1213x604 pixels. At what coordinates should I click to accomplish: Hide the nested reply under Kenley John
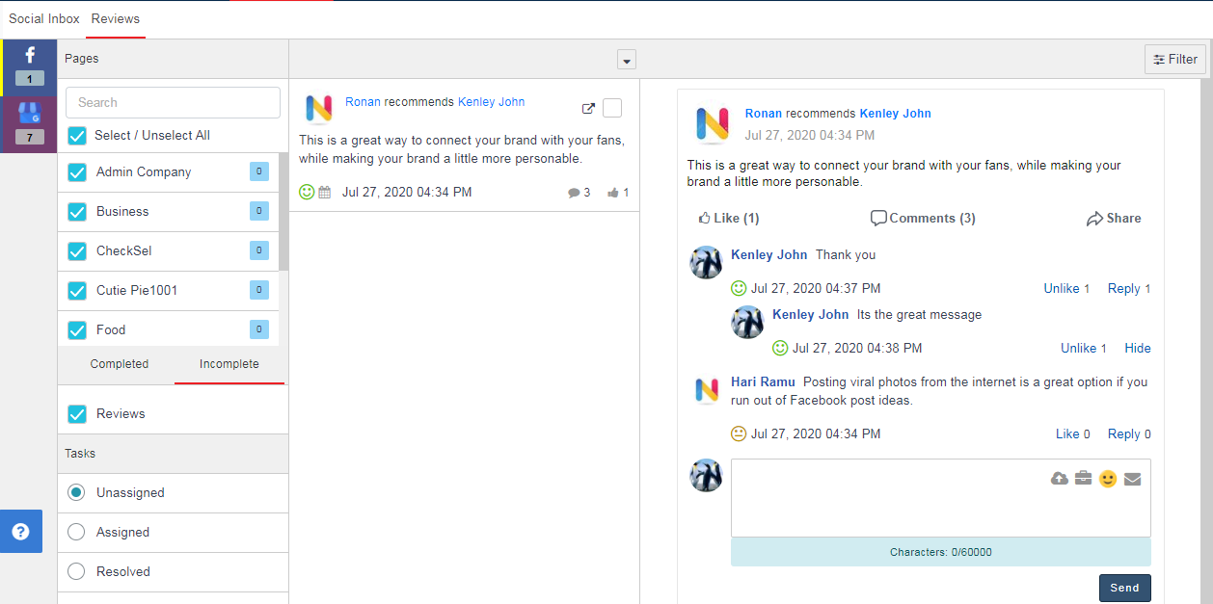[1137, 348]
